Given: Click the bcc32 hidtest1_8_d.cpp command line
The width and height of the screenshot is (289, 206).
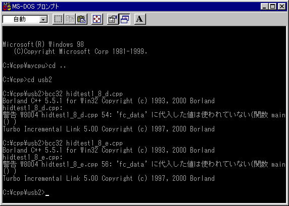Looking at the screenshot, I should 63,94.
